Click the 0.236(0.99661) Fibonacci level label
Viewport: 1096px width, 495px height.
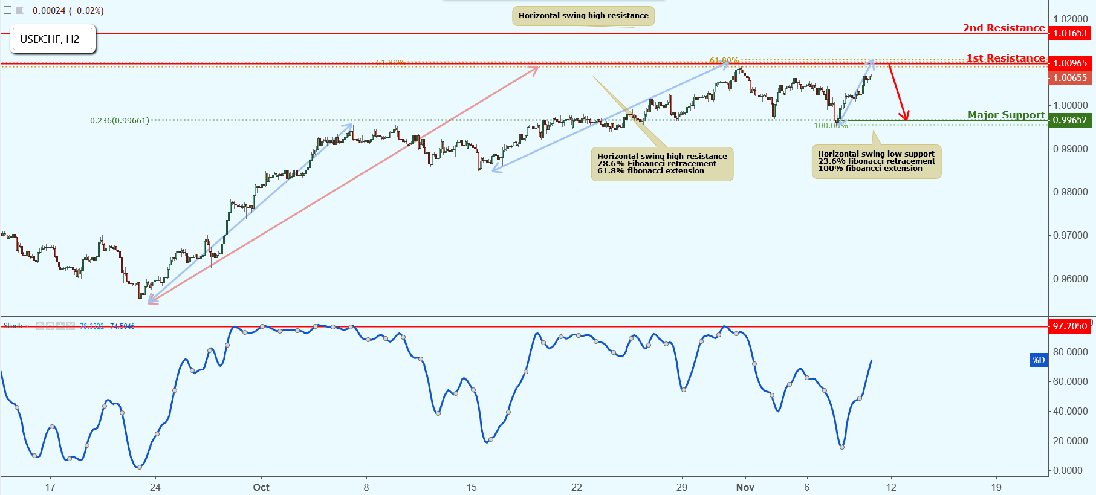point(120,120)
